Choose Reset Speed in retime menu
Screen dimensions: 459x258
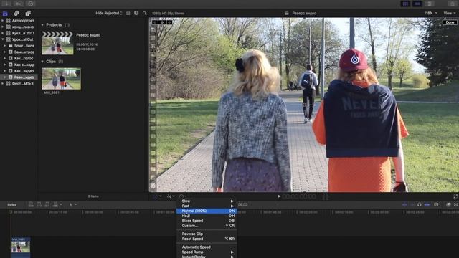[x=207, y=239]
